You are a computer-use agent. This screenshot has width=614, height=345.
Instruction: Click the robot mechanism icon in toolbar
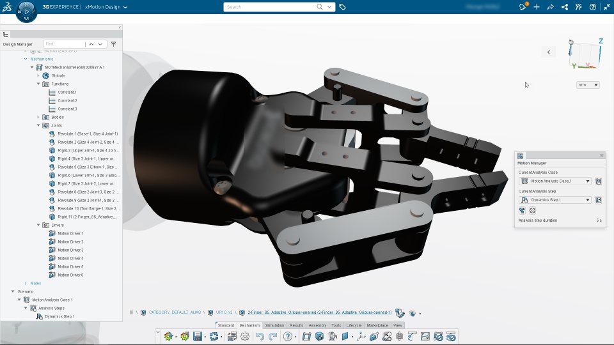(333, 337)
